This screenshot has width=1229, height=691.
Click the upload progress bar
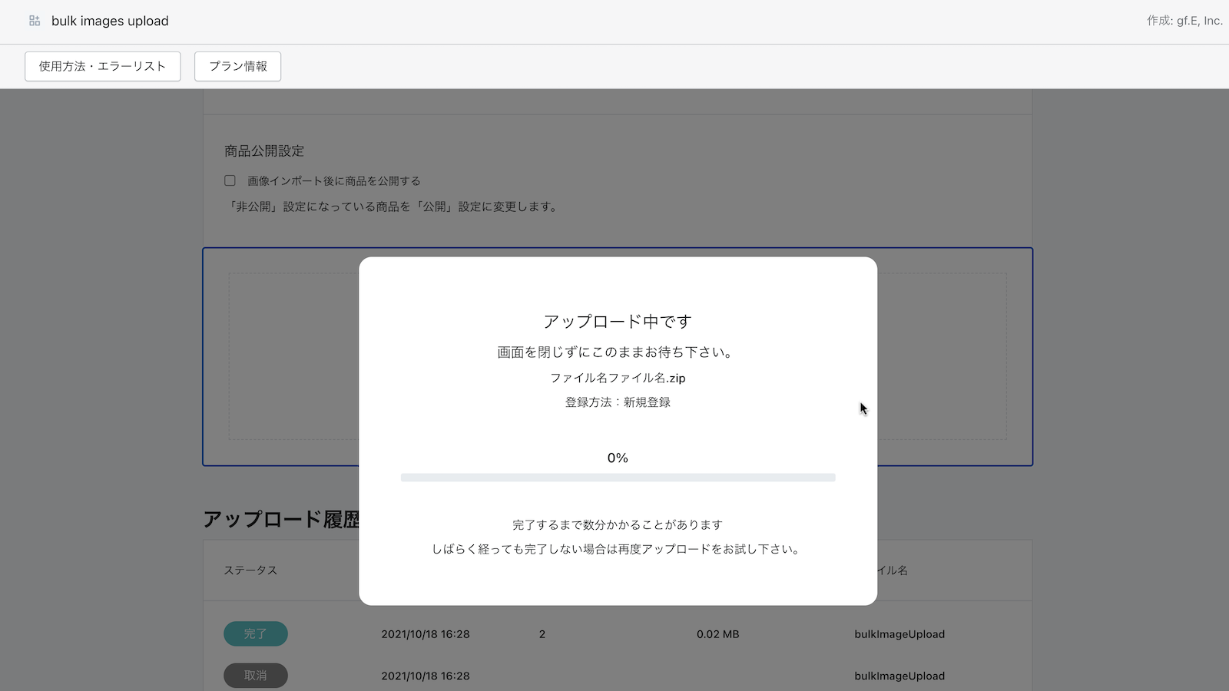pyautogui.click(x=618, y=478)
